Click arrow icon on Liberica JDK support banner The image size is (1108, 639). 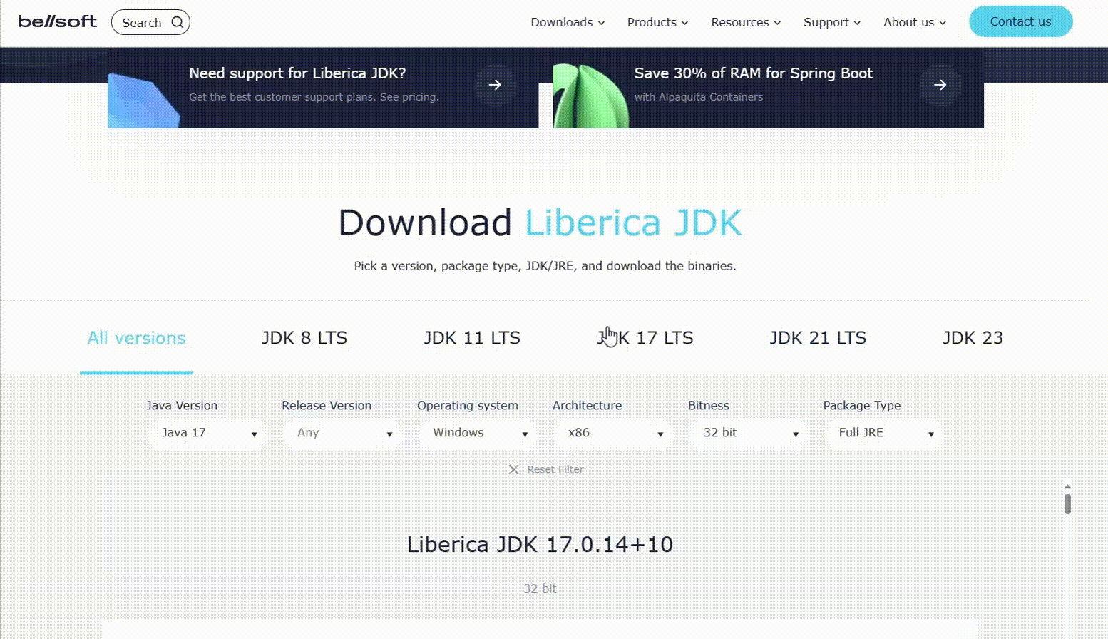[495, 85]
